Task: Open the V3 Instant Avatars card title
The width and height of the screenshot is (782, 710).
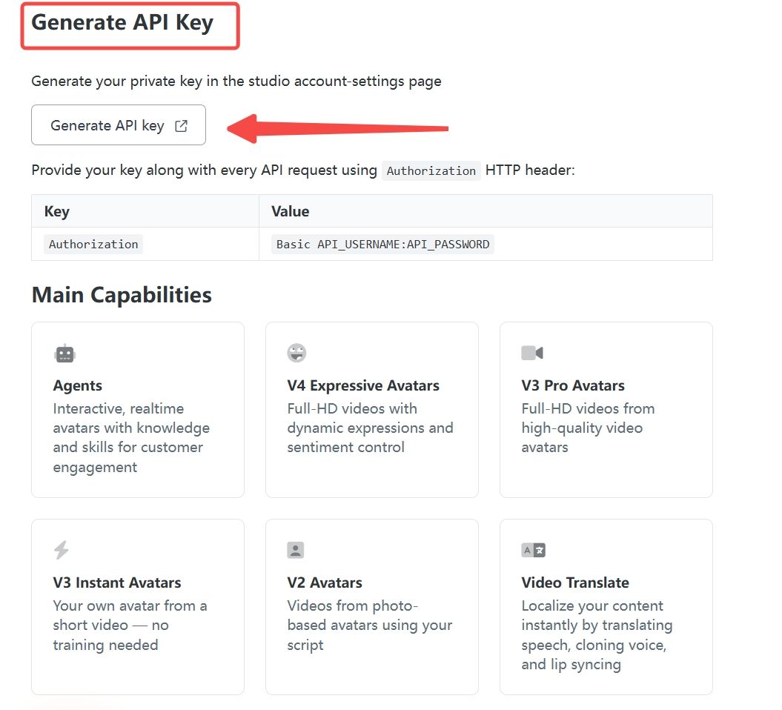Action: 116,583
